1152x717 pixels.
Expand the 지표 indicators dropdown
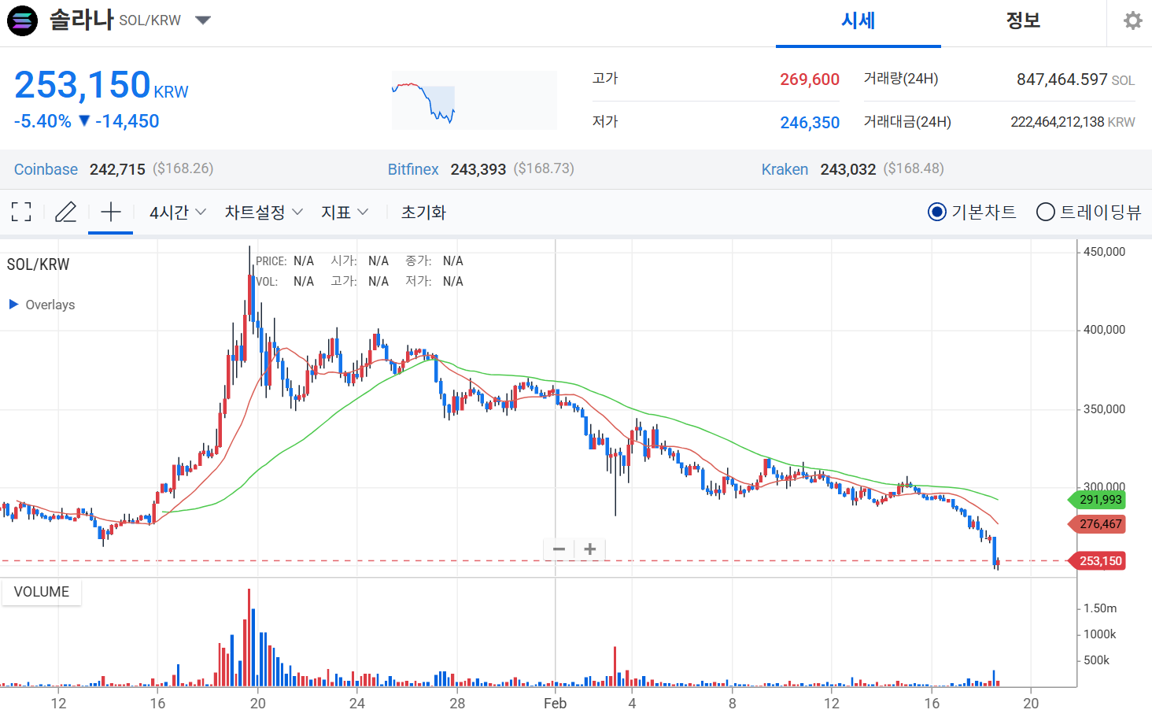345,212
